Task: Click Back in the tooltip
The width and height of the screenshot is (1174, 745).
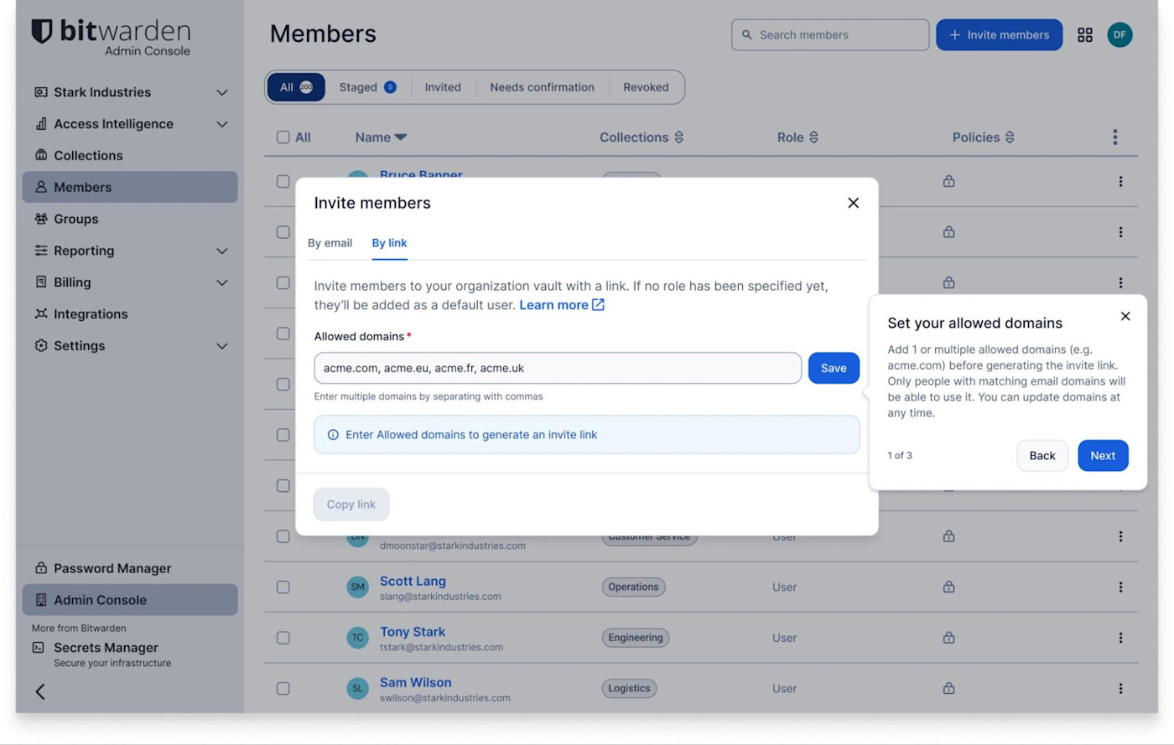Action: click(x=1042, y=456)
